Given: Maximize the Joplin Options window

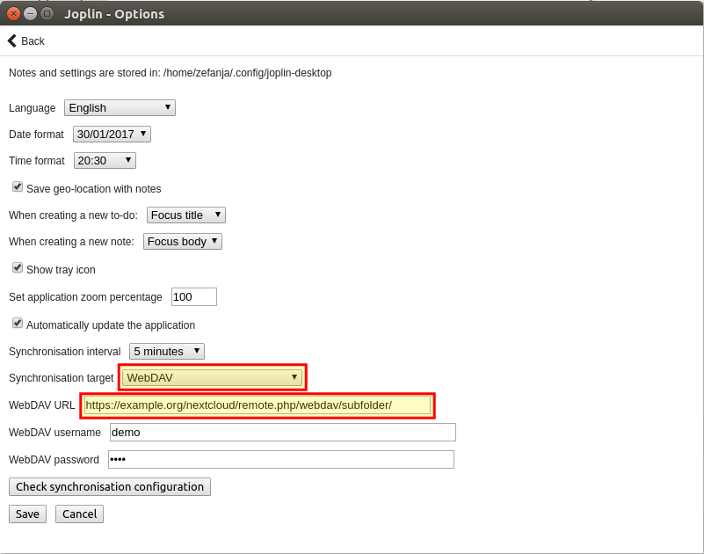Looking at the screenshot, I should tap(47, 14).
